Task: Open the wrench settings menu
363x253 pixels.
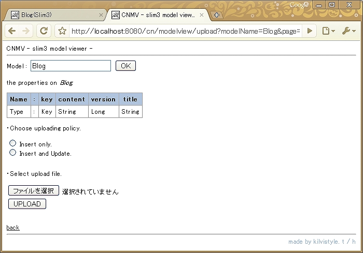Action: (348, 31)
